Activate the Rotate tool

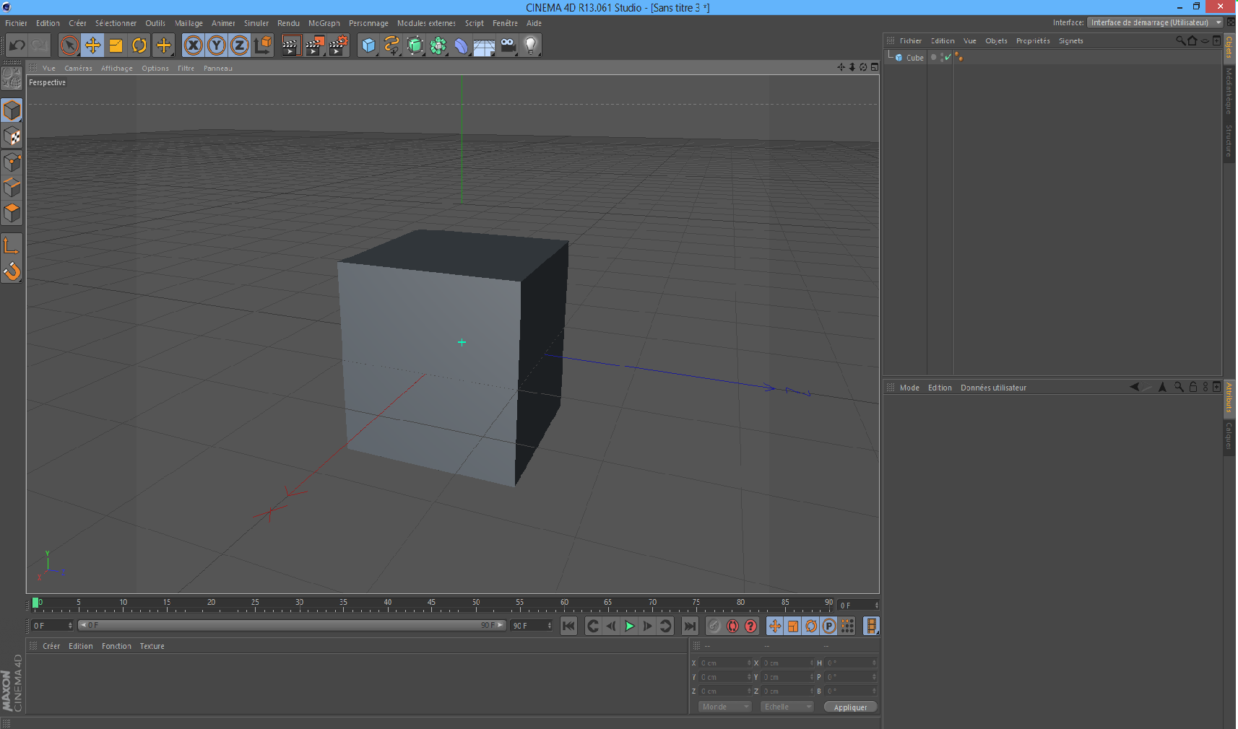click(x=139, y=45)
